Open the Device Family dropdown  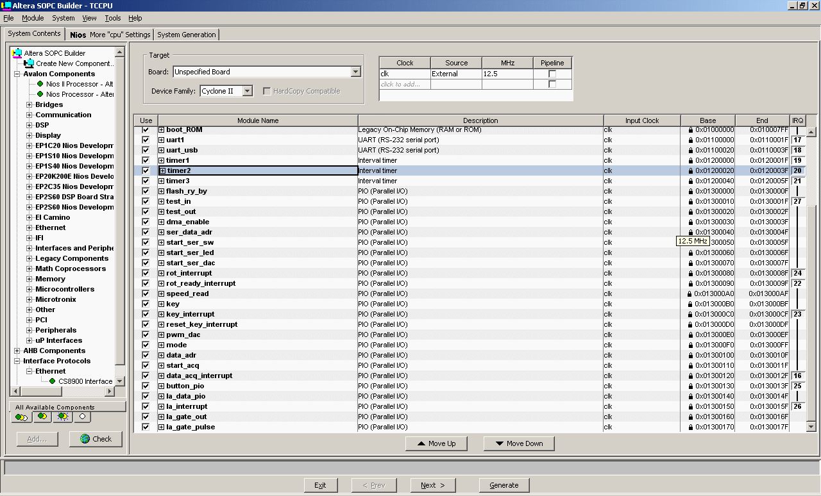[248, 91]
